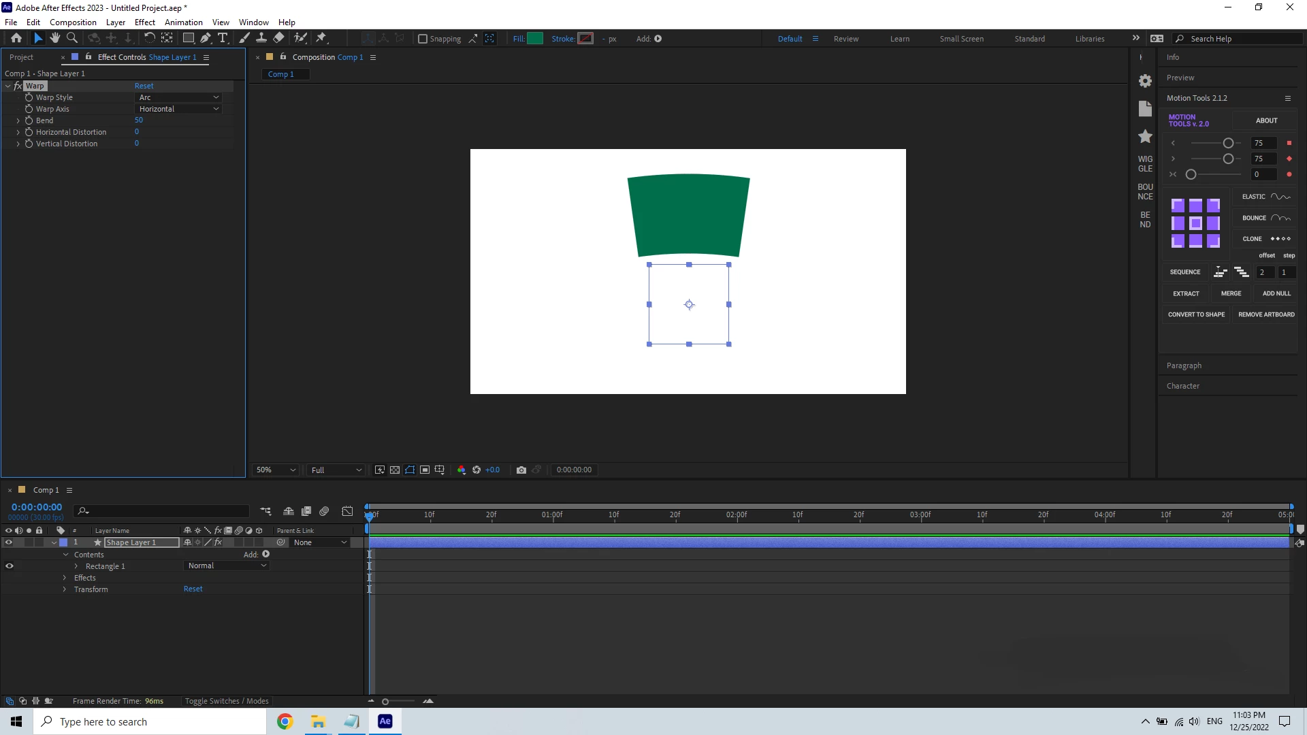Click the green Fill color swatch

(535, 39)
